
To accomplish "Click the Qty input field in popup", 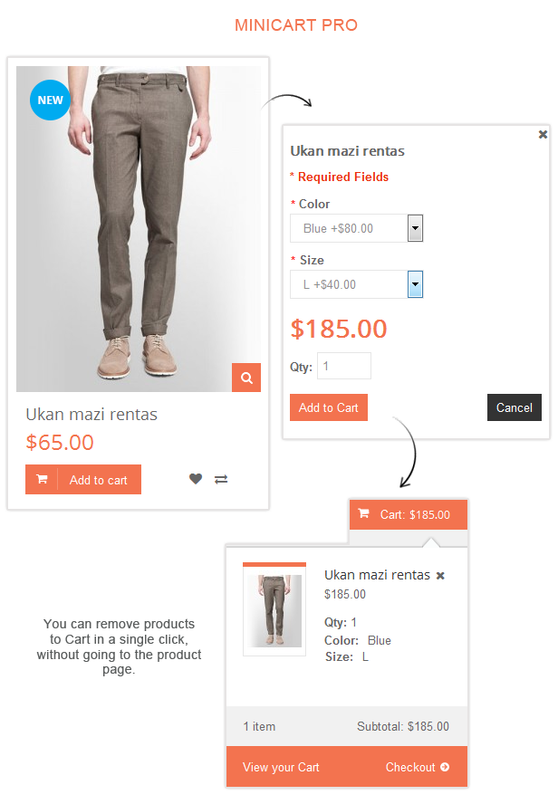I will [344, 366].
